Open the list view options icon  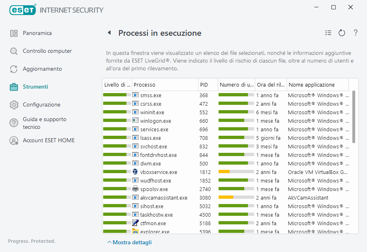[x=328, y=33]
